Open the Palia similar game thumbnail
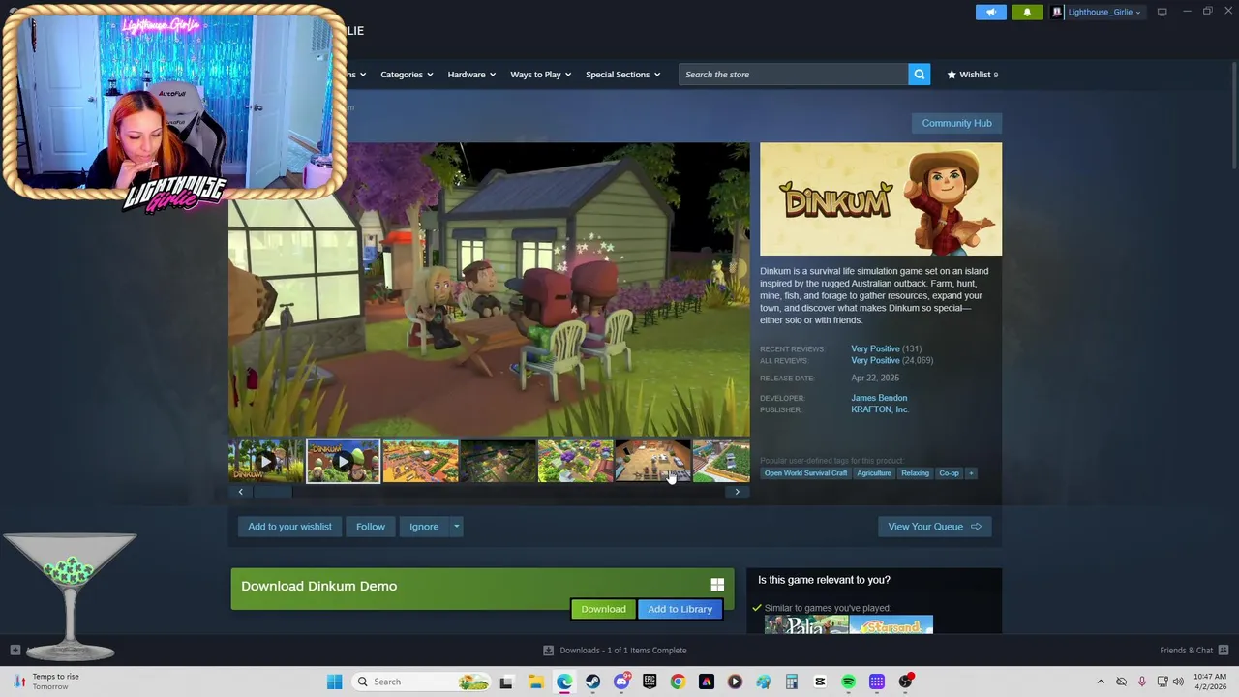This screenshot has height=697, width=1239. tap(806, 625)
